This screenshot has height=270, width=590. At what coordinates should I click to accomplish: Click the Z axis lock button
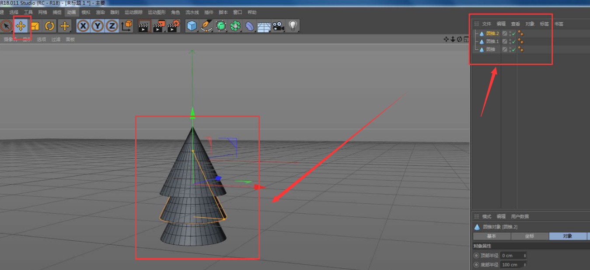112,26
